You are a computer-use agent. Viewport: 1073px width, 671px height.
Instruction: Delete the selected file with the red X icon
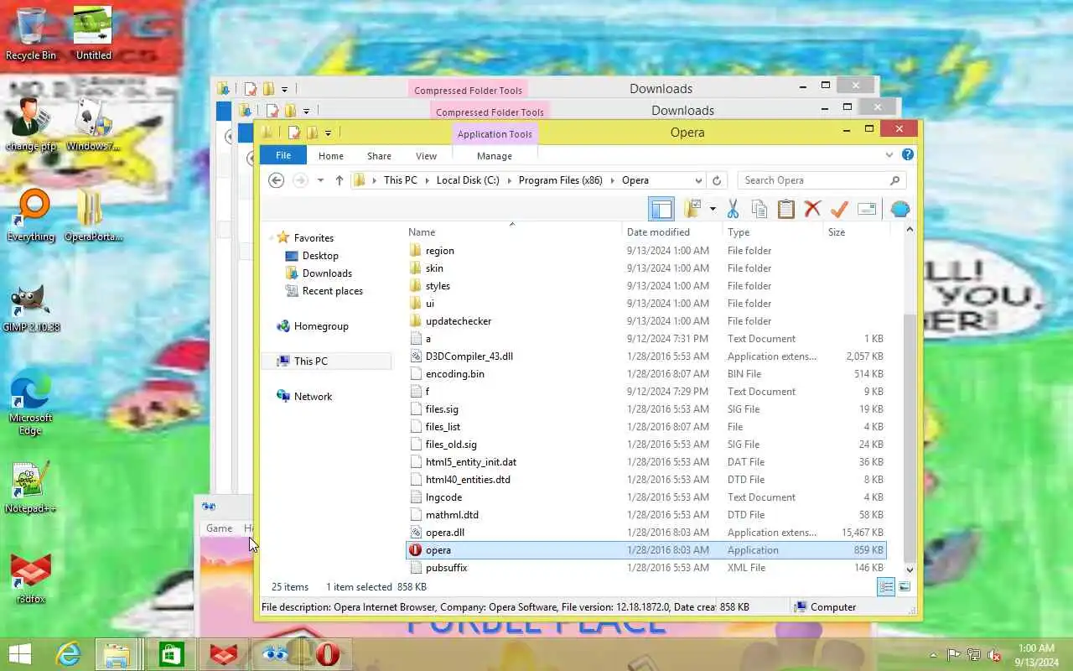[812, 209]
